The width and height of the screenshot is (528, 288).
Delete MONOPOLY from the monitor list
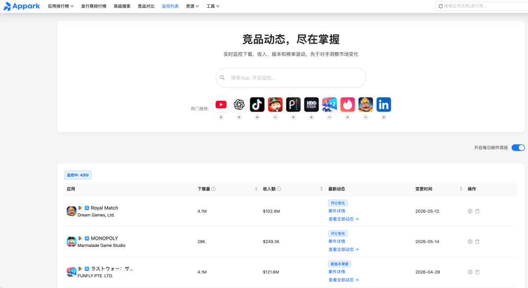click(x=478, y=242)
